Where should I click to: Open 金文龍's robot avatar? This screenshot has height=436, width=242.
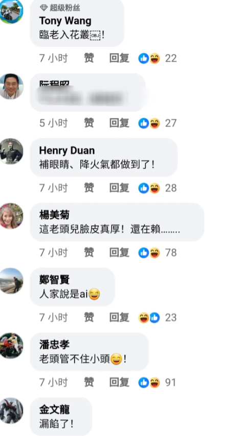pos(11,411)
